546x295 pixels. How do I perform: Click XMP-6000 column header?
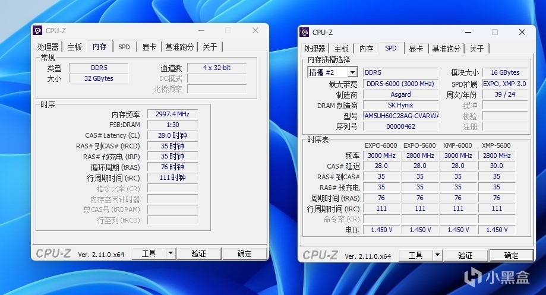457,146
